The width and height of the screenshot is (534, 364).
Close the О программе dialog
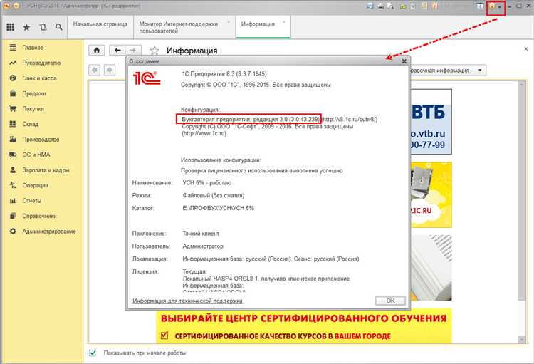pyautogui.click(x=404, y=61)
